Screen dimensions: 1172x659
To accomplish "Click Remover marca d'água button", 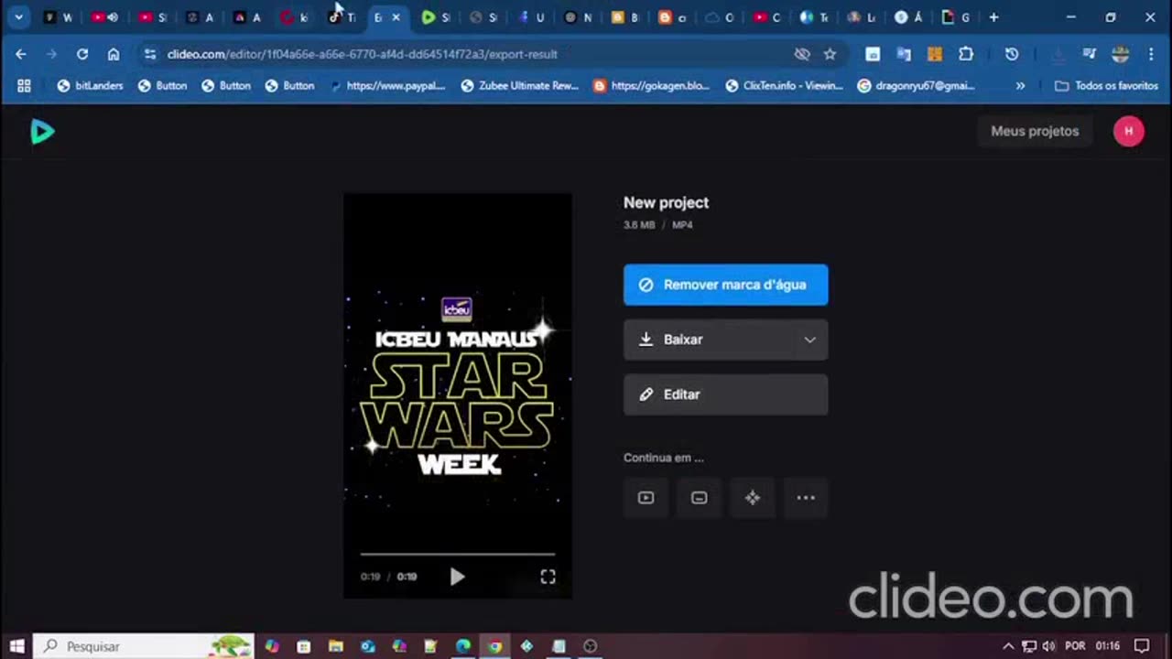I will click(725, 285).
